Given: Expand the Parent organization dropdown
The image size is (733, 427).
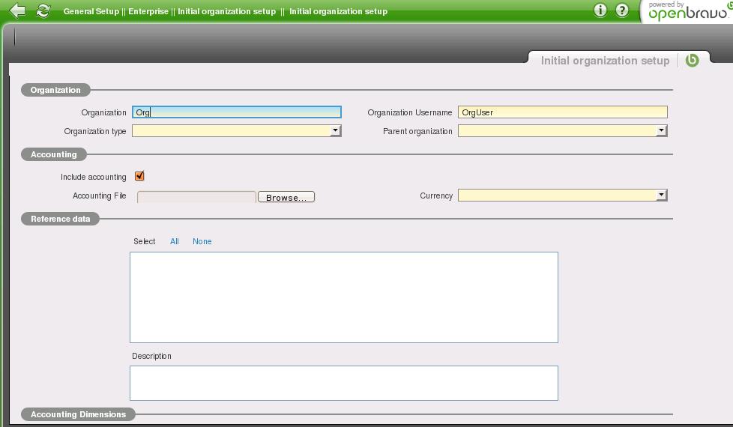Looking at the screenshot, I should pos(562,130).
